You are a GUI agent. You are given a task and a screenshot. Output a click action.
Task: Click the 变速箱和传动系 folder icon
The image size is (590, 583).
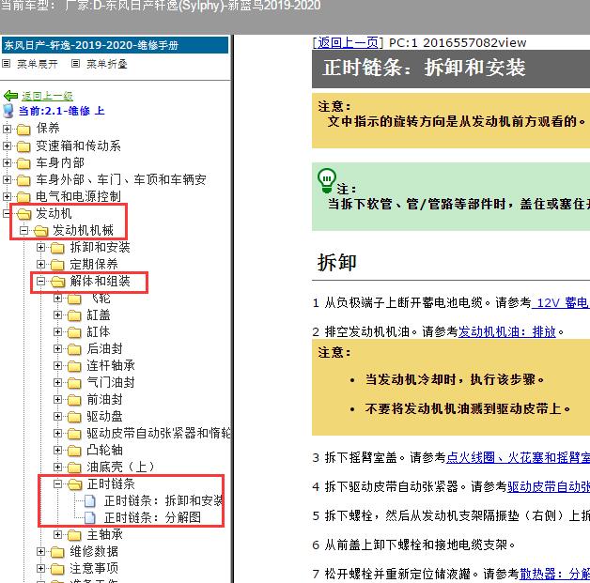23,146
